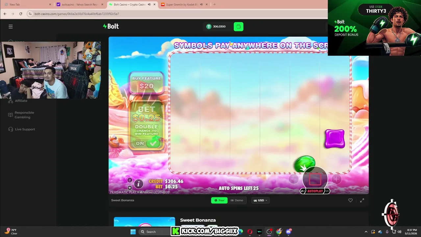The height and width of the screenshot is (237, 421).
Task: Go forward in browser
Action: [x=13, y=14]
